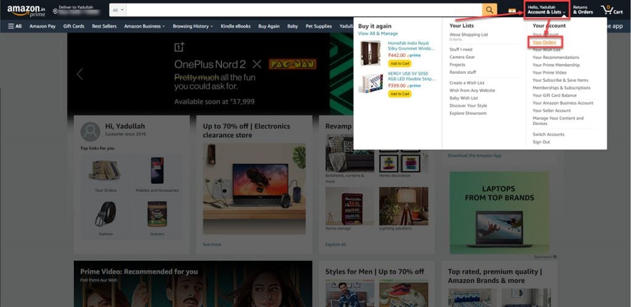Open Gift Cards in navigation bar
Image resolution: width=631 pixels, height=307 pixels.
click(74, 26)
